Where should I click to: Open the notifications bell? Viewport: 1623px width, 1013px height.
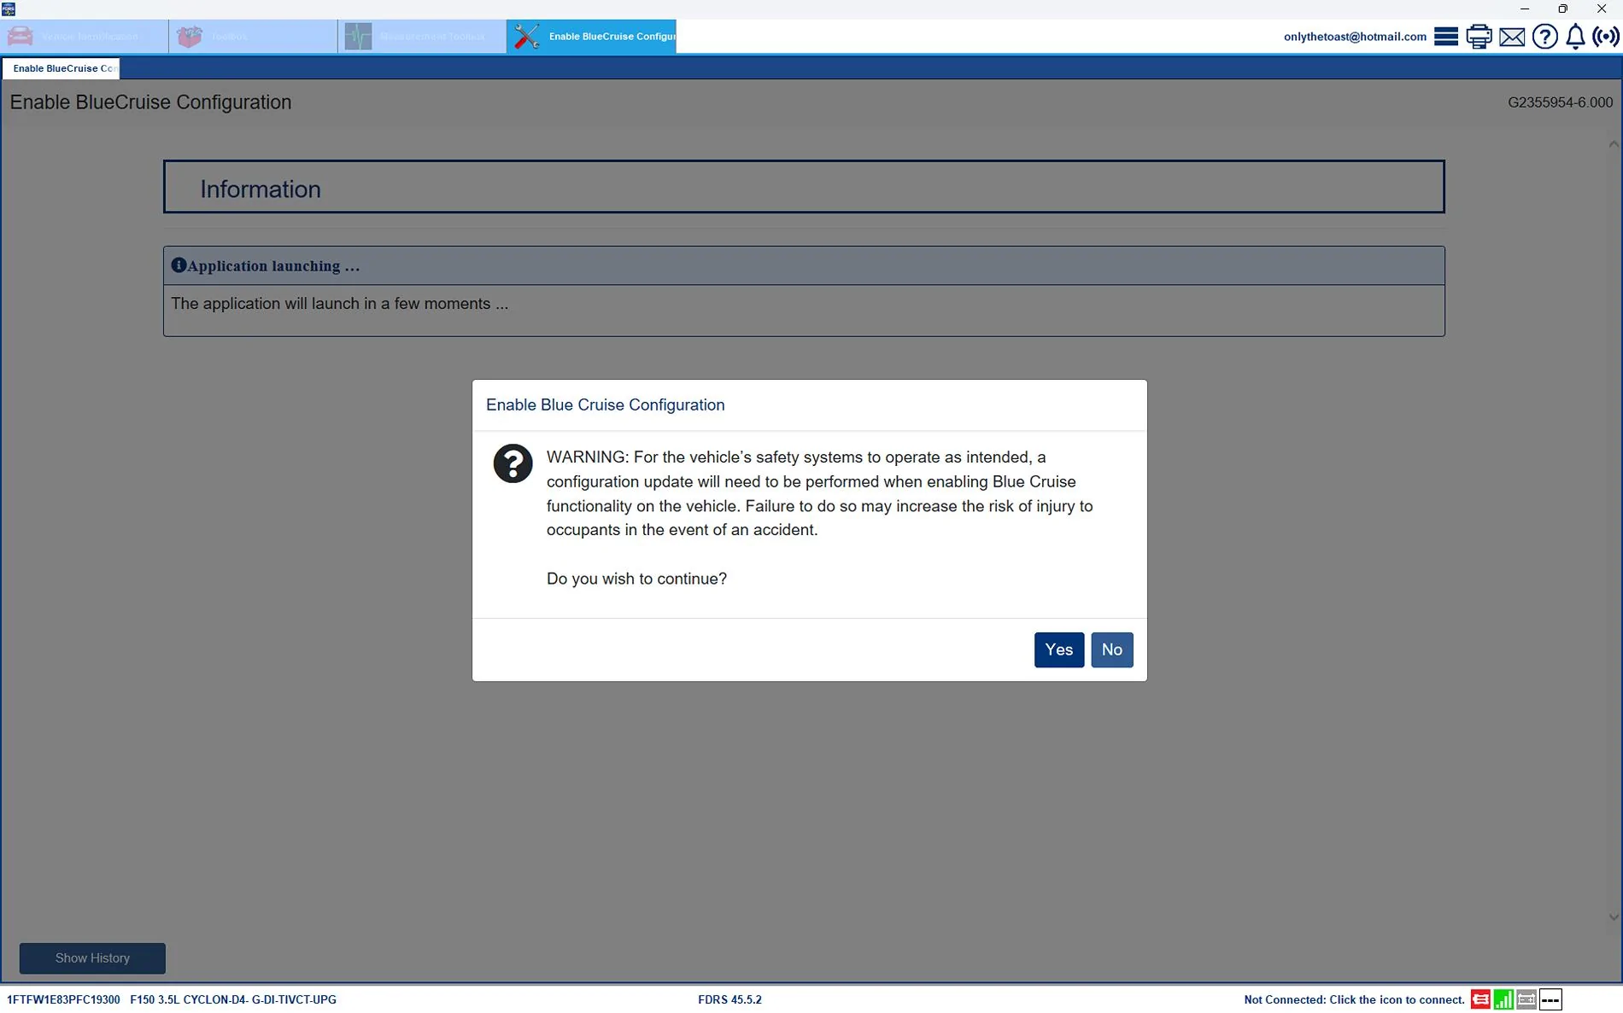tap(1576, 36)
